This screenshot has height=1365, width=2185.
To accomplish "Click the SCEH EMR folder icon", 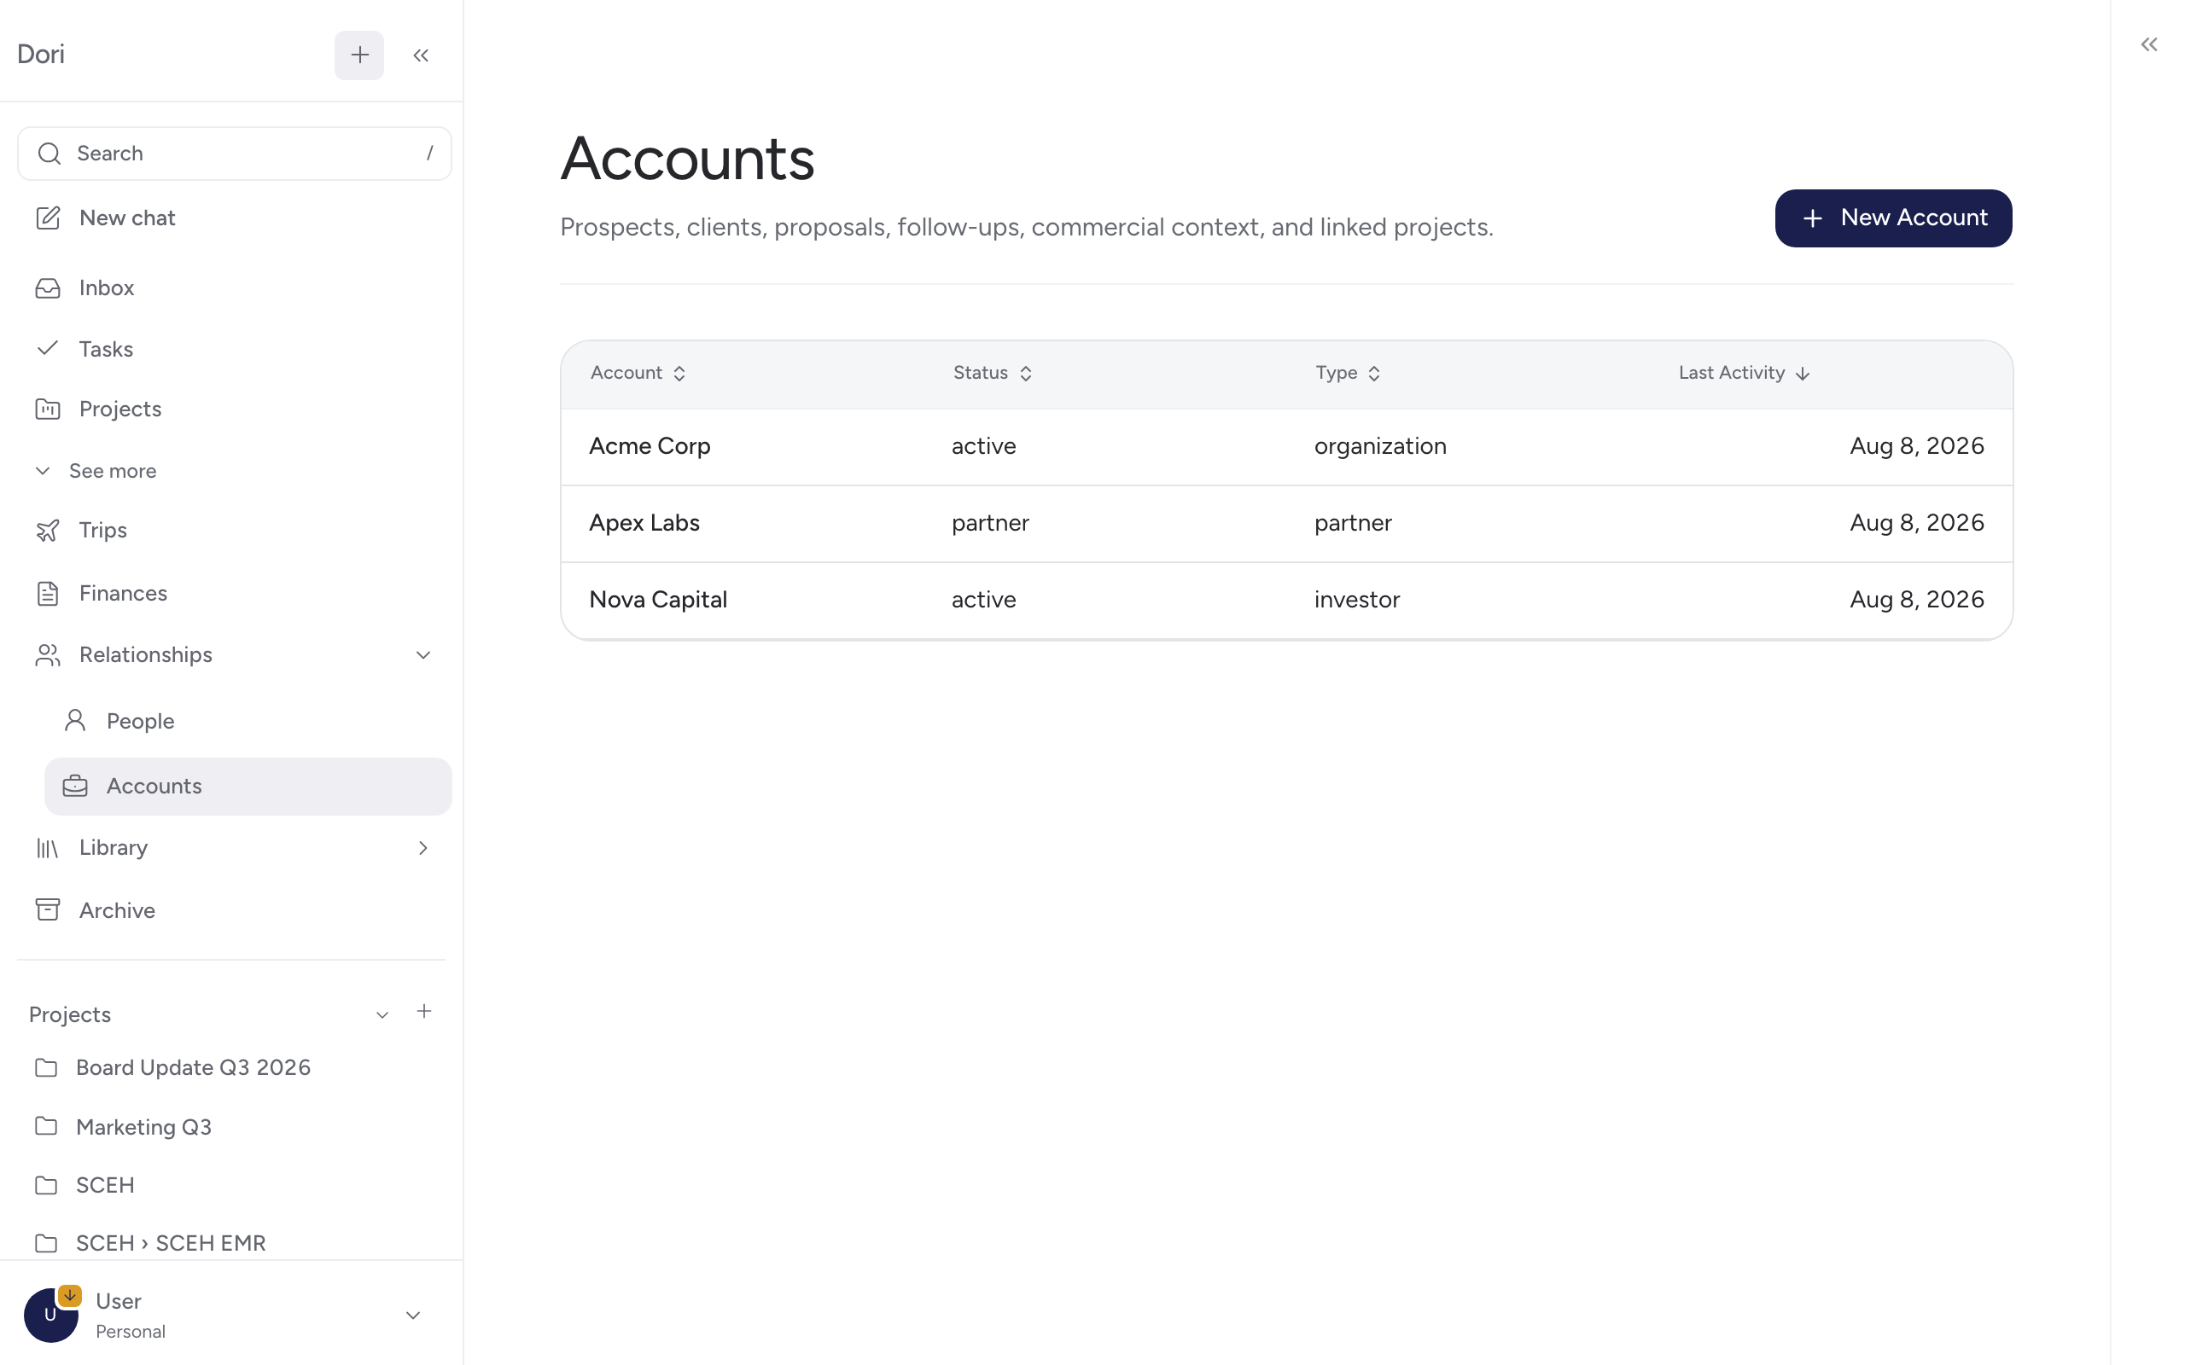I will 46,1243.
